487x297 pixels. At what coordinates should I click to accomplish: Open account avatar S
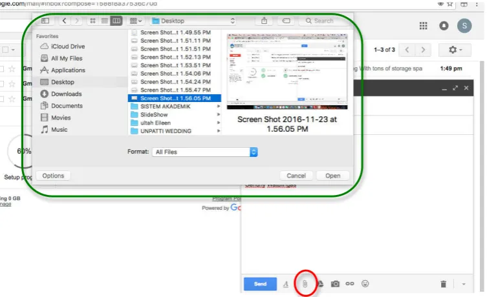point(464,26)
